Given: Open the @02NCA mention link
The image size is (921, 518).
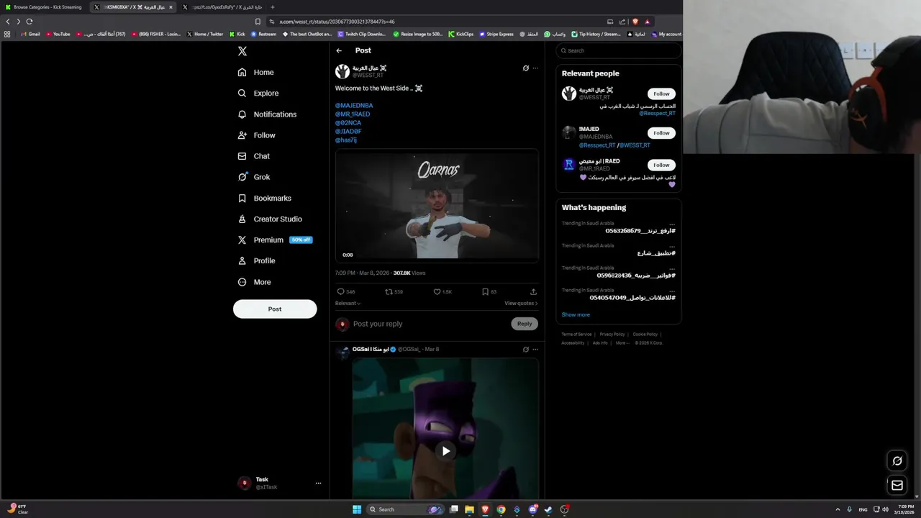Looking at the screenshot, I should (x=348, y=122).
